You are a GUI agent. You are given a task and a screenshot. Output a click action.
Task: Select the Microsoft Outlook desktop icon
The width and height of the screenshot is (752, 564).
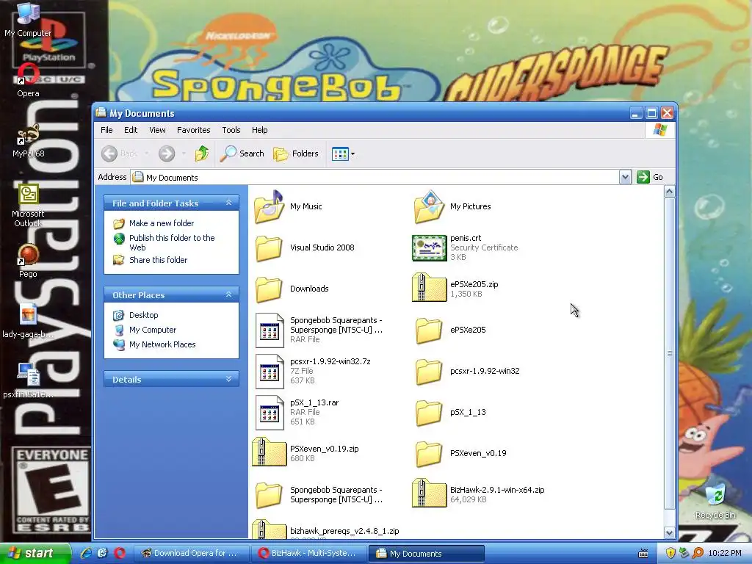pyautogui.click(x=28, y=206)
